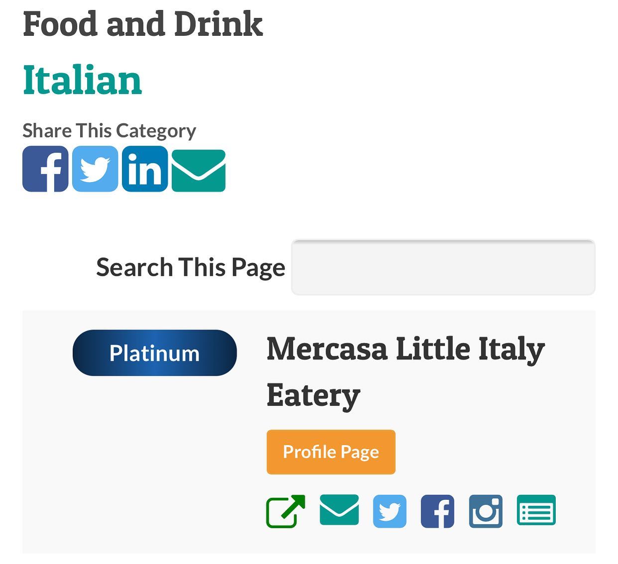Click the green list details icon
This screenshot has width=618, height=564.
click(536, 510)
